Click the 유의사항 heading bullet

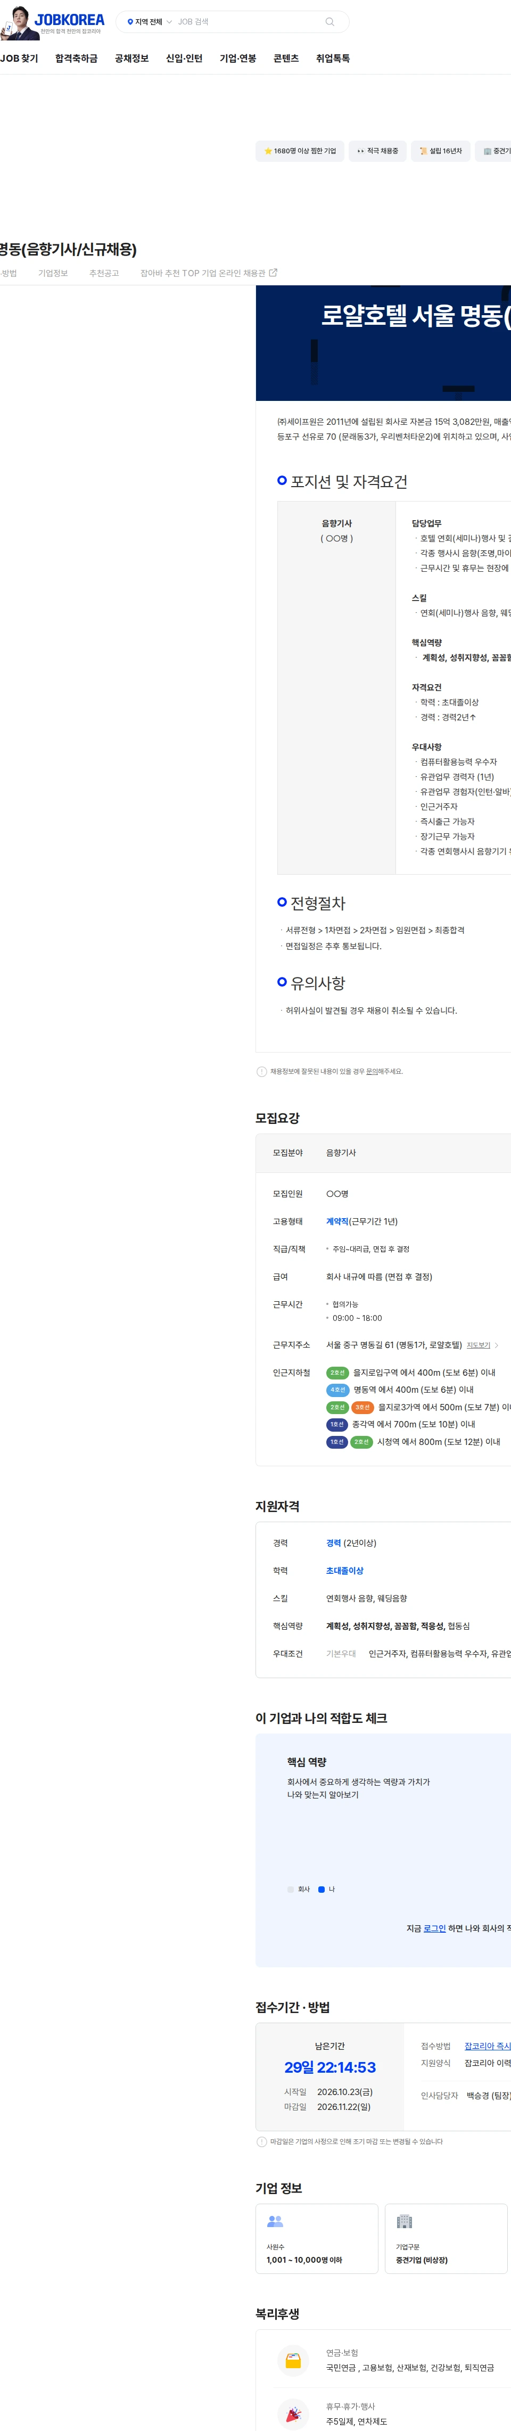coord(282,981)
